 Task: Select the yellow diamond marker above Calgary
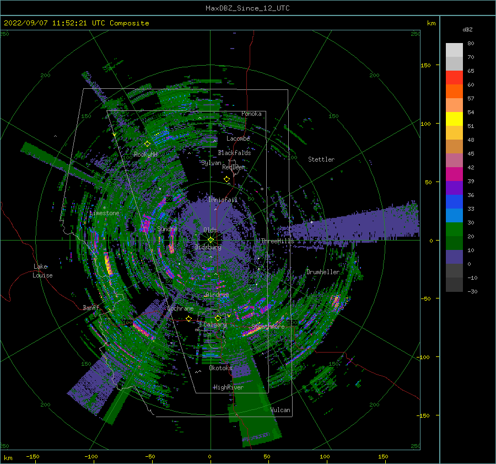(218, 318)
